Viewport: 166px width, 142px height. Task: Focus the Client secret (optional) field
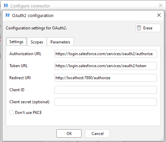106,102
